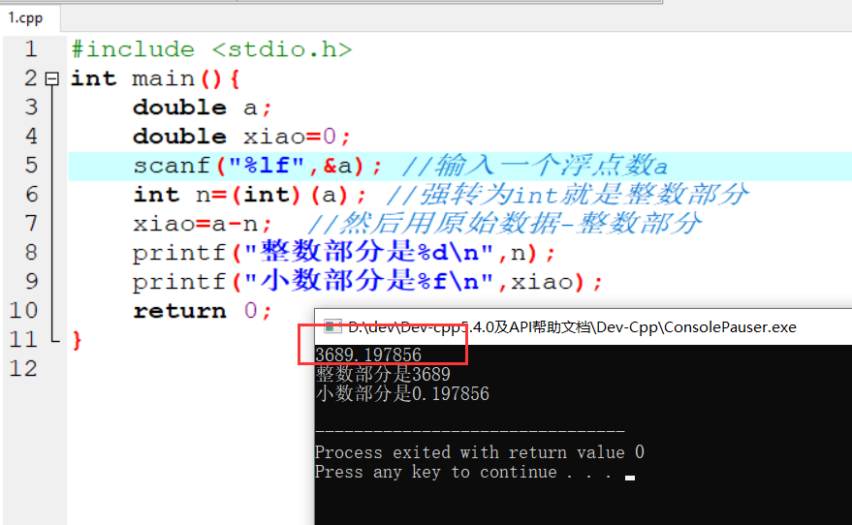Click 'Process exited with return value 0' text

point(480,452)
